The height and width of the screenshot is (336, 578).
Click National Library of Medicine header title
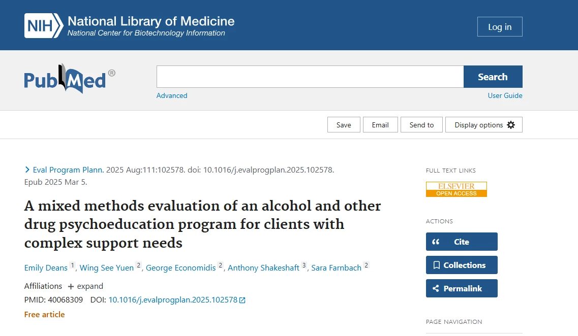151,21
